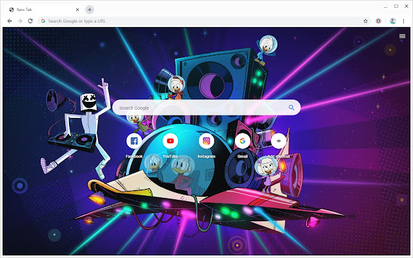The image size is (413, 258).
Task: Click the Add shortcut label
Action: [x=279, y=156]
